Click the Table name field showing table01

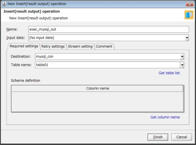tap(107, 65)
